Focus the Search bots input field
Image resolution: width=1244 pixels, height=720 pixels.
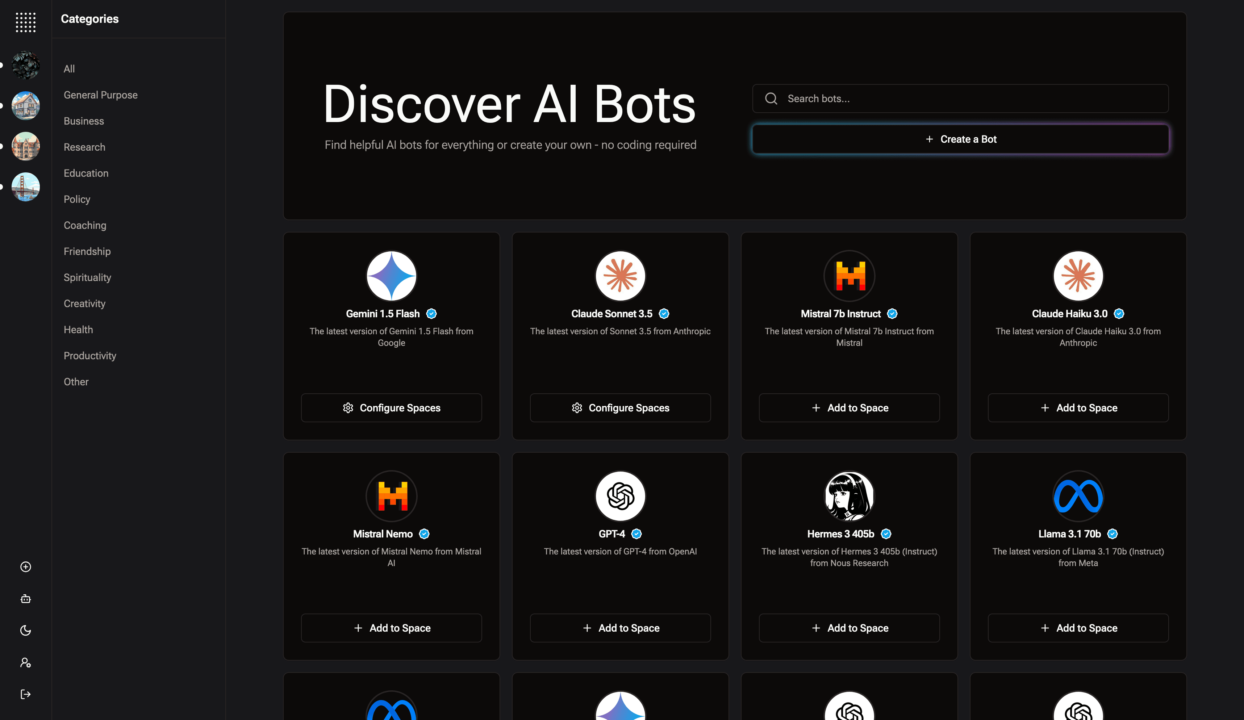coord(960,99)
